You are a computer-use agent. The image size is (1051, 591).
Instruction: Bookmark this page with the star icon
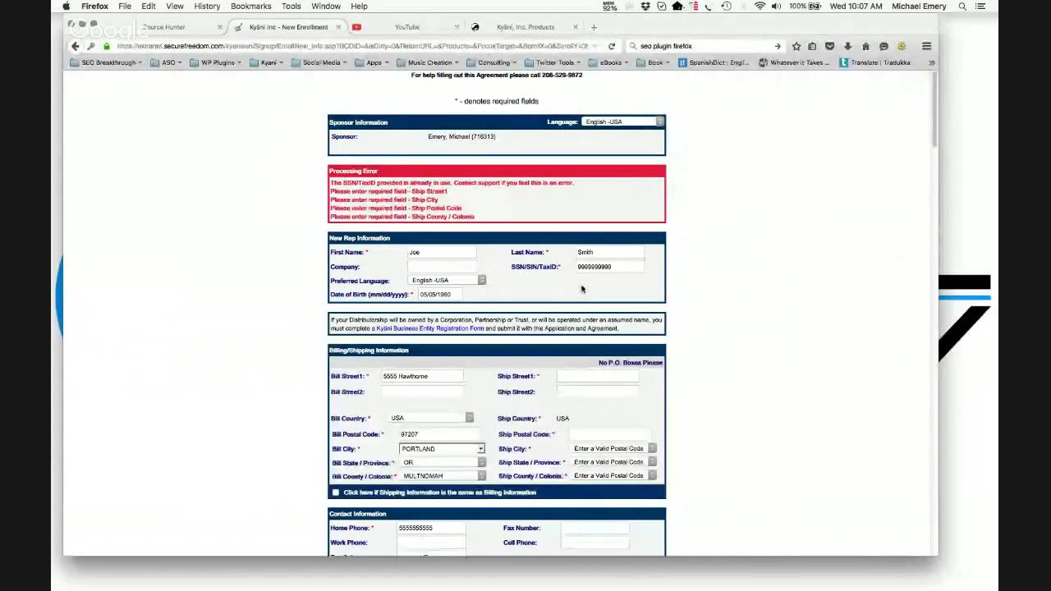point(796,46)
